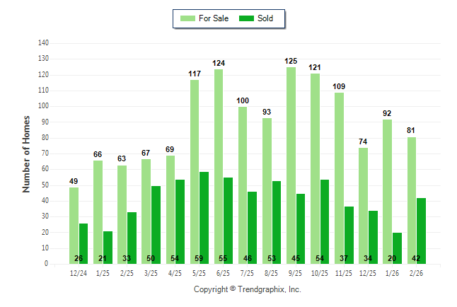
Task: Click the Trendgraphix, Inc. copyright text
Action: (x=248, y=289)
